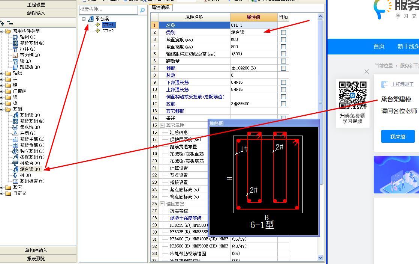Tick the 附加 checkbox for 截面宽度
This screenshot has height=264, width=419.
point(284,40)
